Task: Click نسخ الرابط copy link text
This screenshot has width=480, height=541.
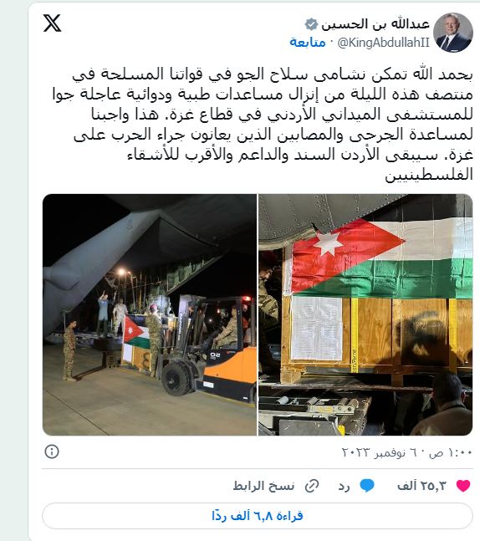Action: tap(263, 486)
